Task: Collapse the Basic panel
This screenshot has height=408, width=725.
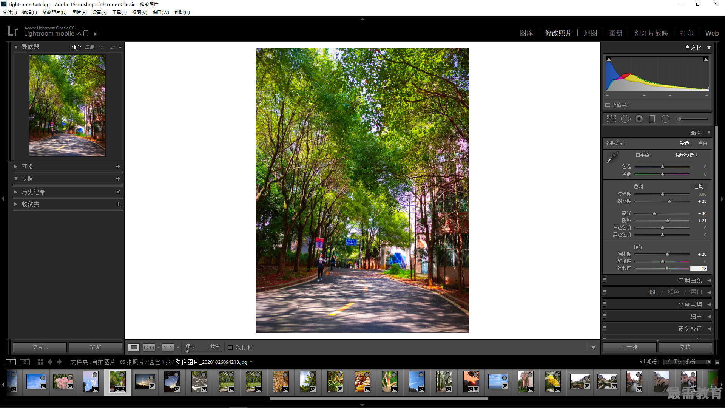Action: point(709,132)
